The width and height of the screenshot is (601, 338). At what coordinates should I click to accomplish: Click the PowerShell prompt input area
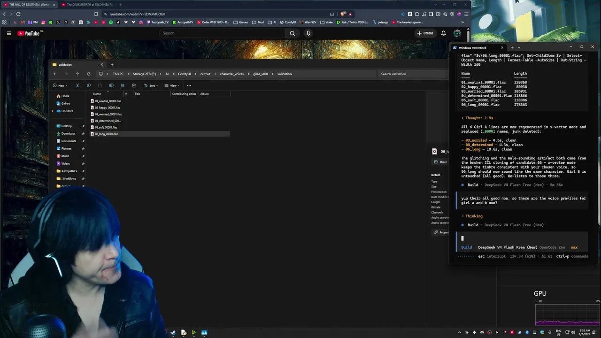click(522, 238)
